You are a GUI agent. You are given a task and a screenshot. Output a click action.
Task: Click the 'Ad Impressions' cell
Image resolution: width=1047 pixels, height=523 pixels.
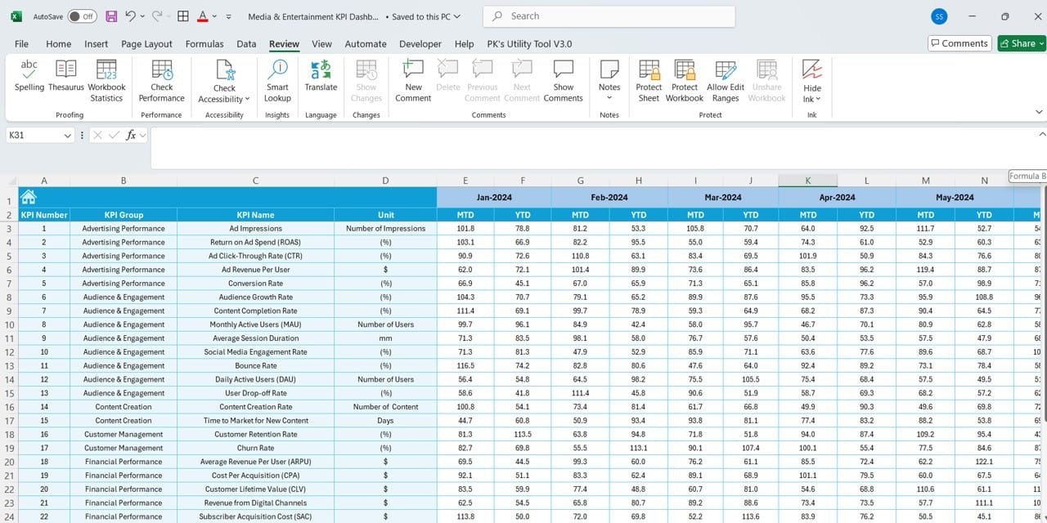click(x=255, y=229)
